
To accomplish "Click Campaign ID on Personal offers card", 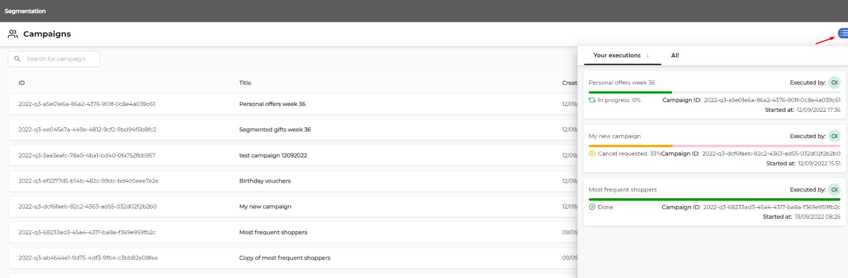I will coord(751,100).
